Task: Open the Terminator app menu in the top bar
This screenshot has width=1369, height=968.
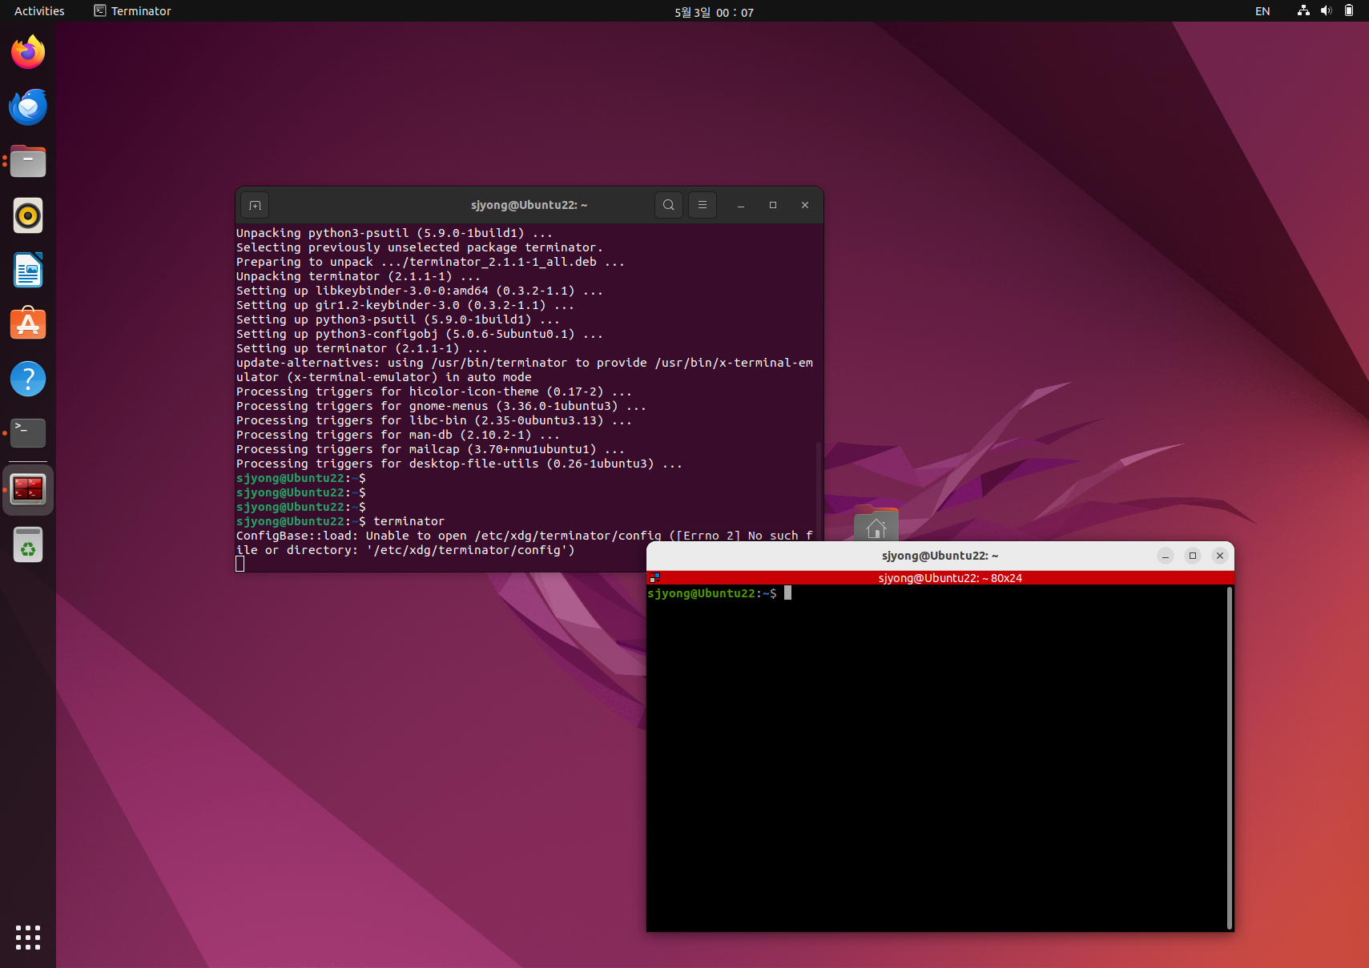Action: pos(132,11)
